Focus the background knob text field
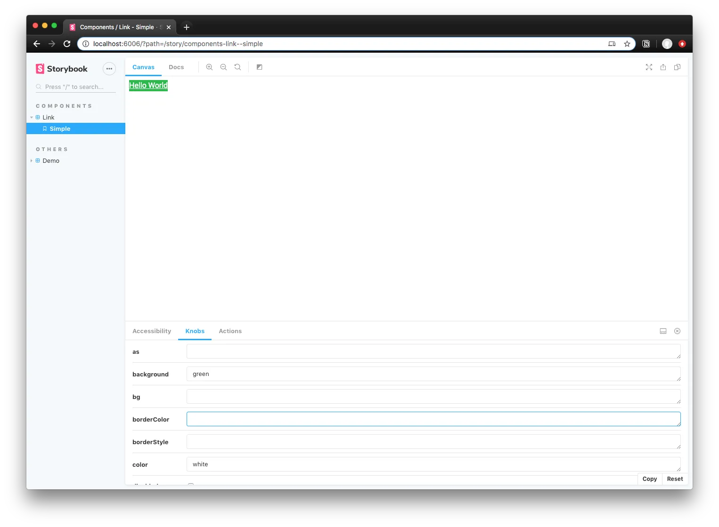The width and height of the screenshot is (719, 527). (433, 374)
